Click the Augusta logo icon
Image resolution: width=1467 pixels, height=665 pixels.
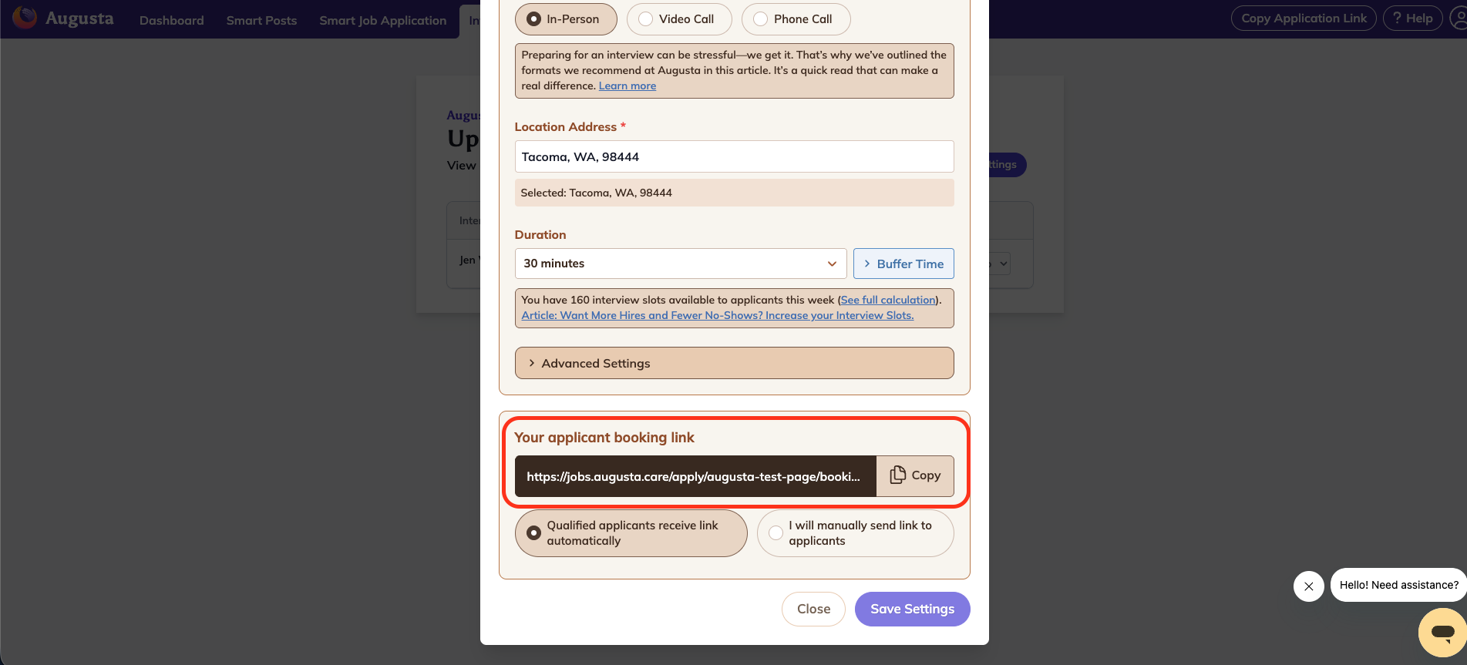coord(24,17)
